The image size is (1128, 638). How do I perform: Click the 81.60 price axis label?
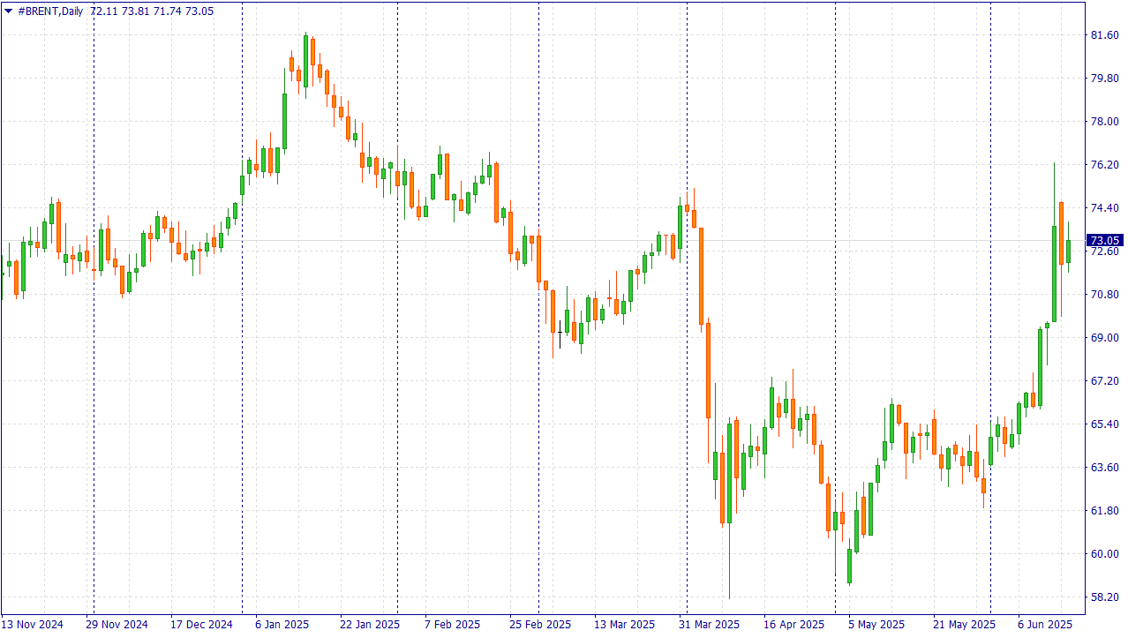[x=1105, y=35]
